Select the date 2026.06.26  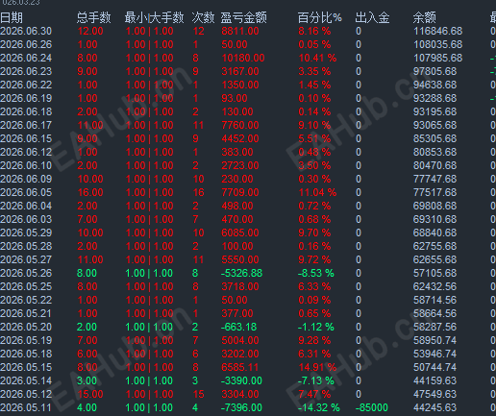point(26,44)
